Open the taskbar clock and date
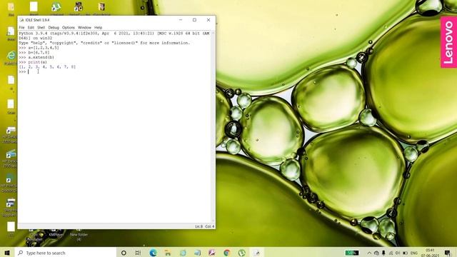 [x=430, y=253]
